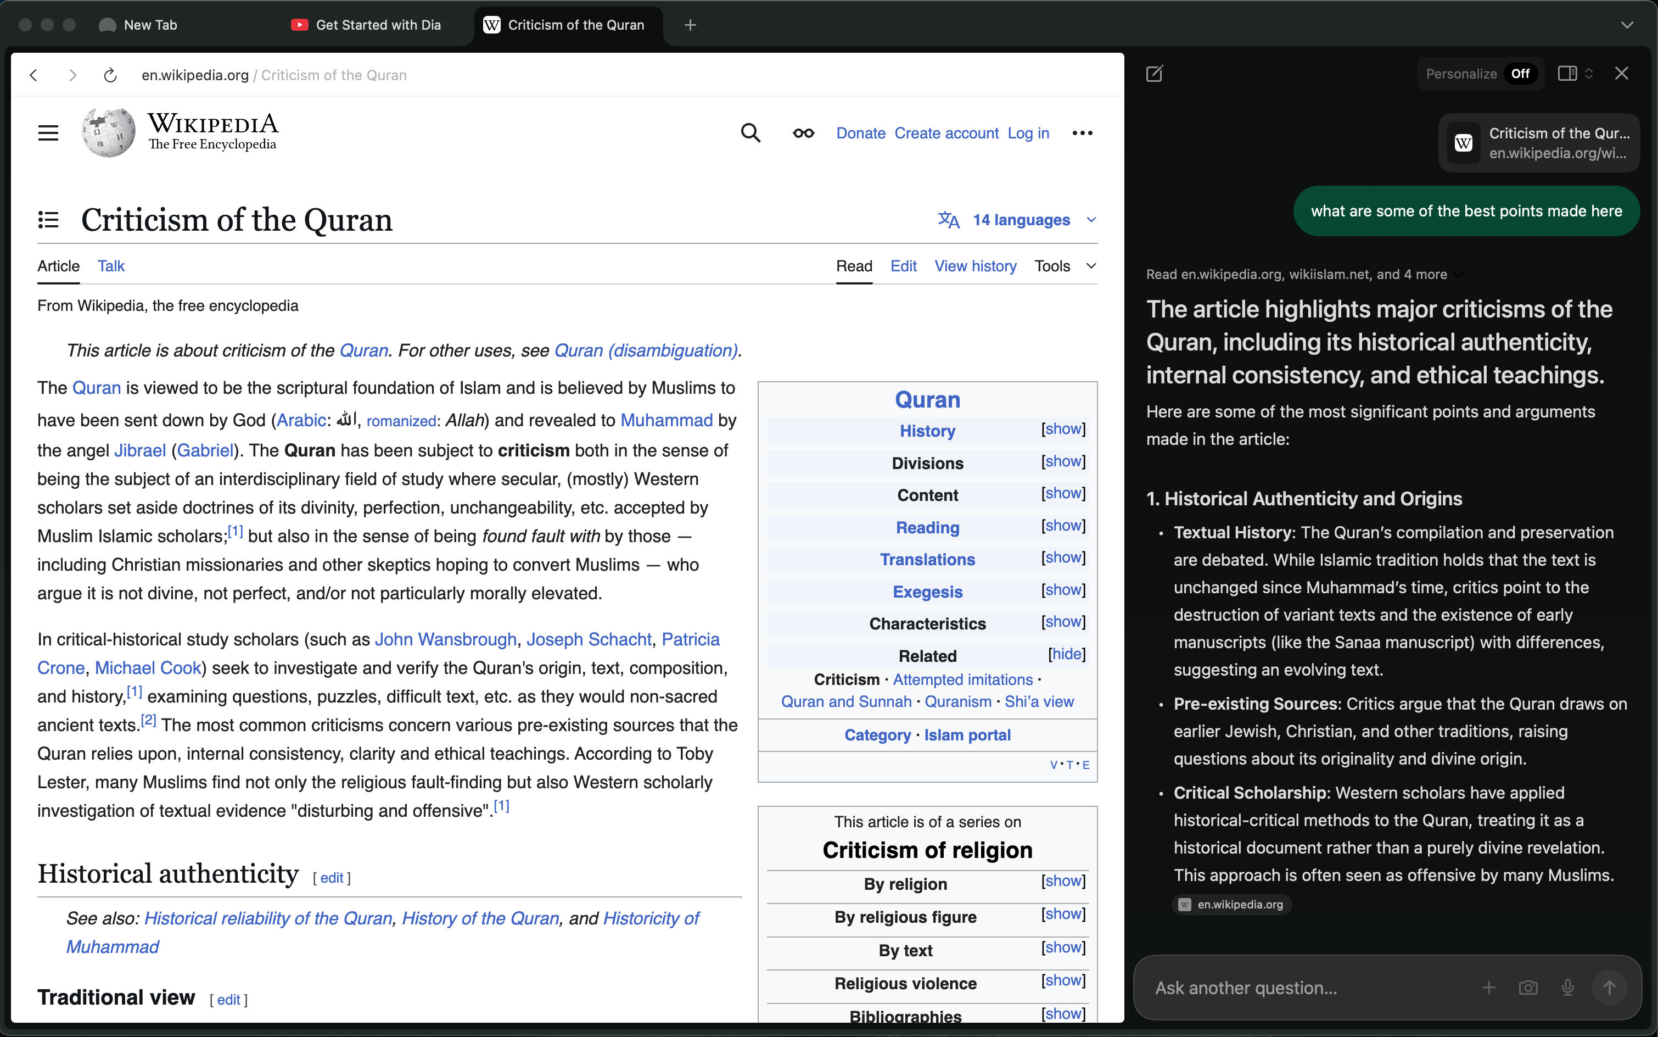
Task: Close the Dia assistant panel
Action: (1621, 74)
